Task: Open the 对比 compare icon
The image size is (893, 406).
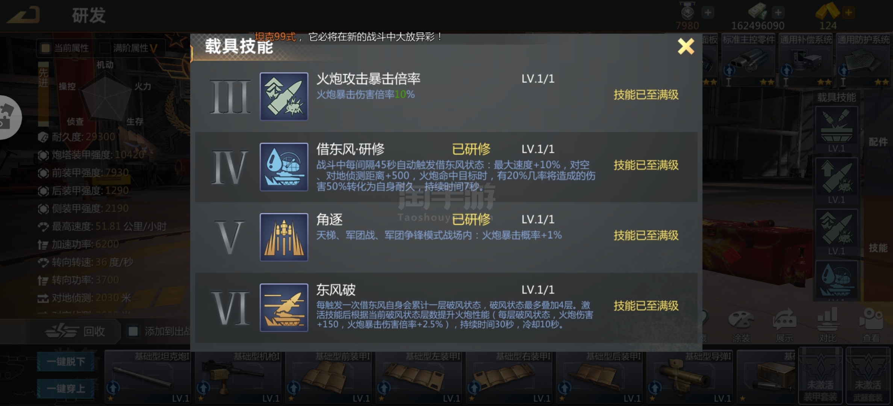Action: tap(828, 325)
